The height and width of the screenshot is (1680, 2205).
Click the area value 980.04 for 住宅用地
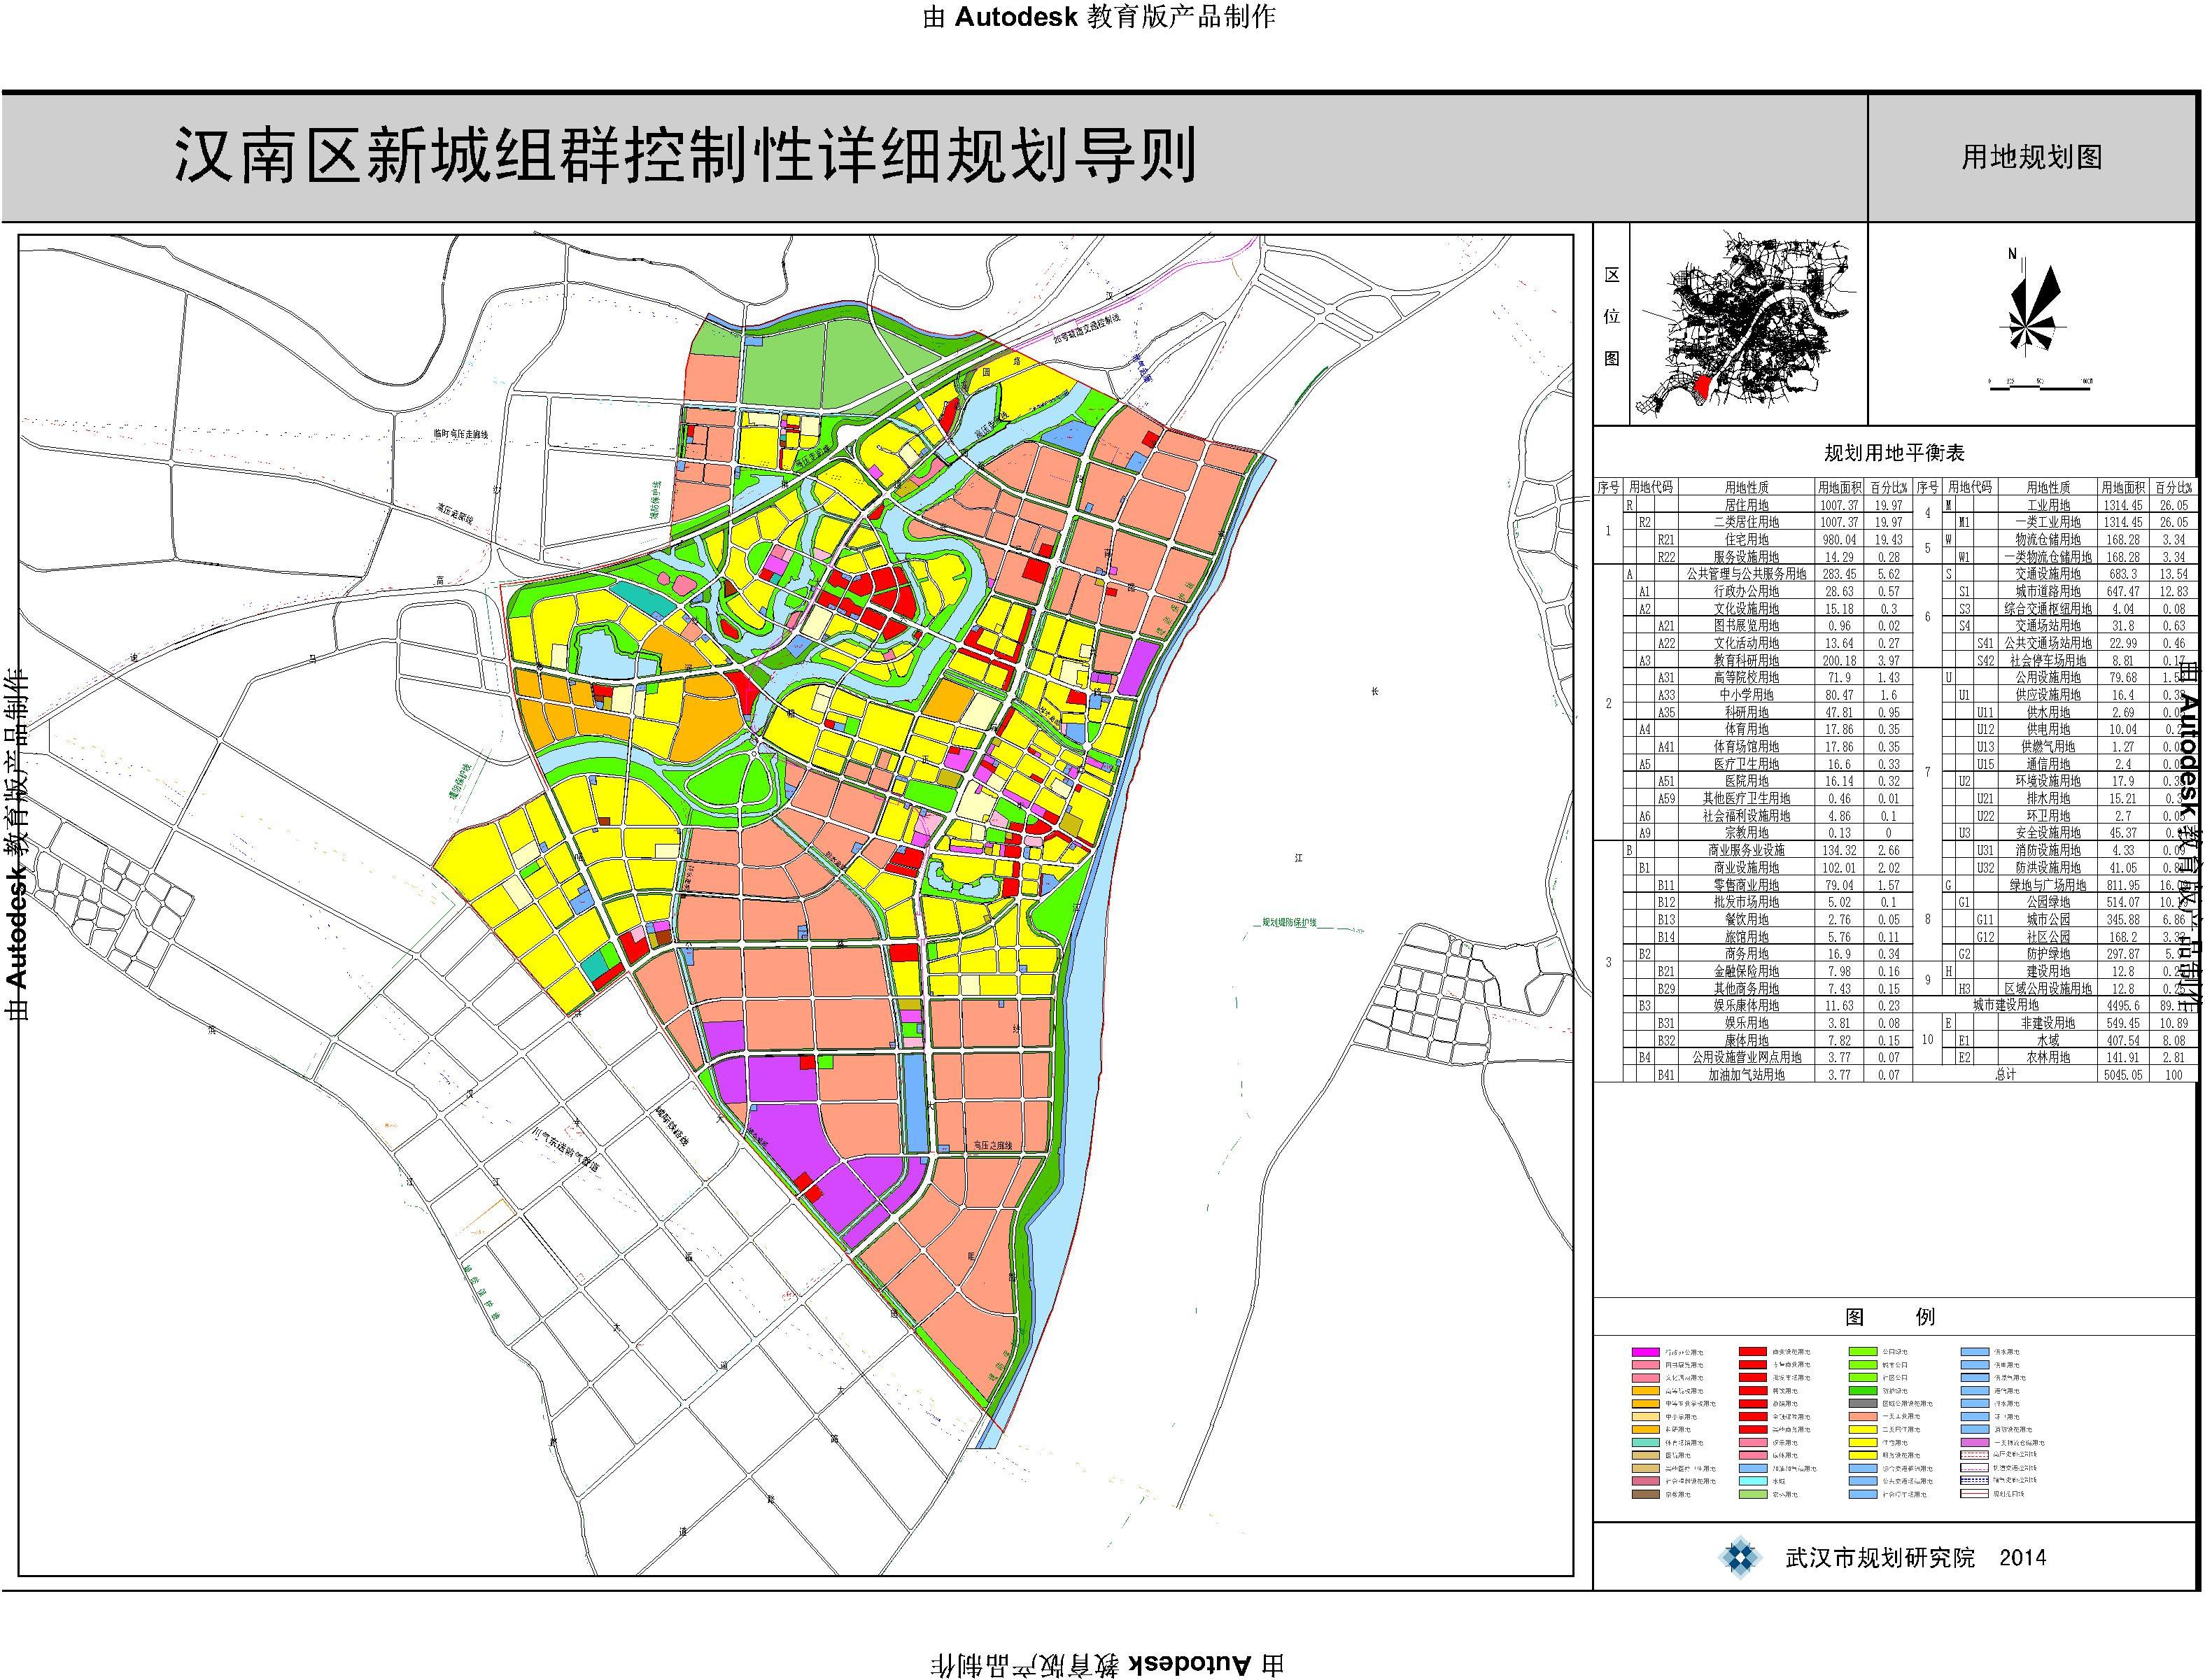tap(1839, 539)
